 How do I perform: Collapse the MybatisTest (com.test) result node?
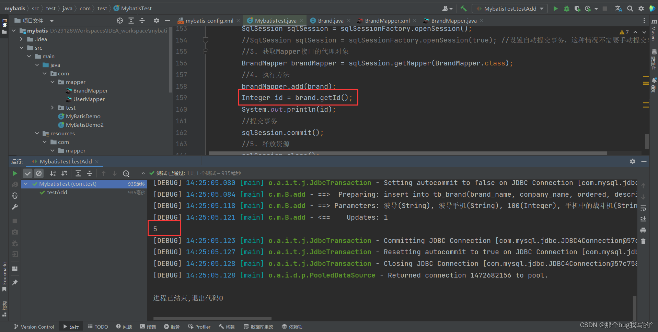pyautogui.click(x=26, y=184)
